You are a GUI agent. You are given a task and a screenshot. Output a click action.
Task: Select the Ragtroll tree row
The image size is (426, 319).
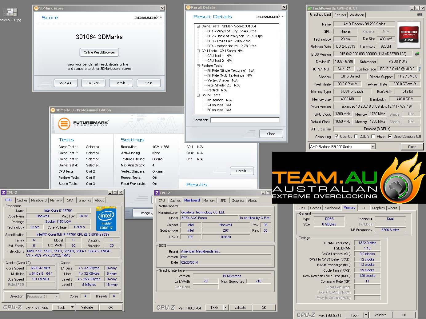tap(217, 90)
